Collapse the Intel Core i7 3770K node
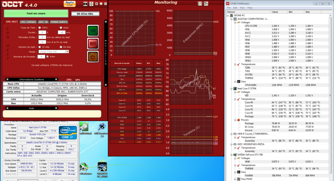Viewport: 334px width, 181px height. pos(231,89)
